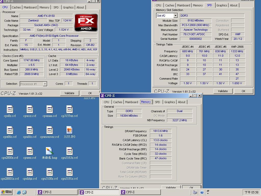Switch to SPD tab in Memory window
The height and width of the screenshot is (196, 261).
click(x=158, y=102)
